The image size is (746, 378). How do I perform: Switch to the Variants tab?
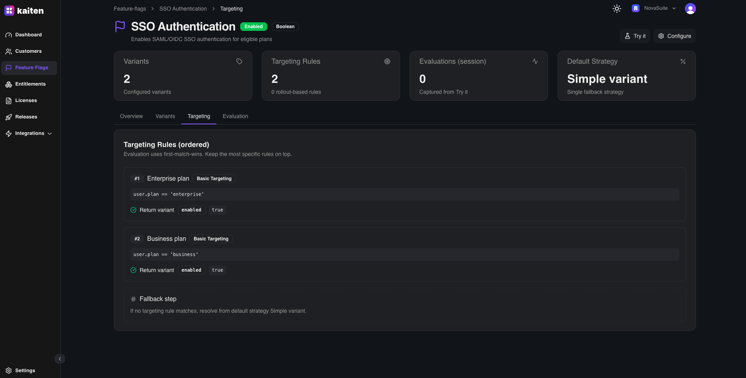(x=165, y=116)
